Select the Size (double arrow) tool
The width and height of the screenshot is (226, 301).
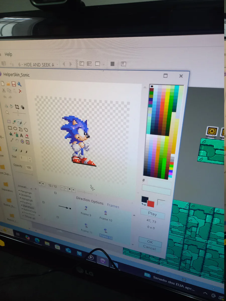12,140
